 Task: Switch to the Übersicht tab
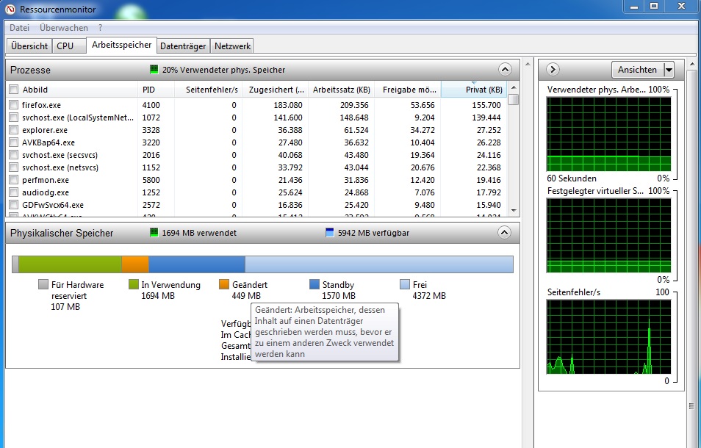[x=29, y=46]
